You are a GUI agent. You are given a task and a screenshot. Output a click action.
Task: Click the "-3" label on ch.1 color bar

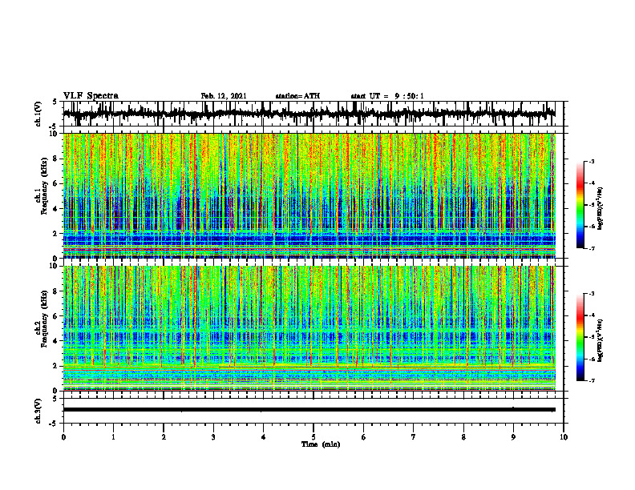tap(591, 161)
